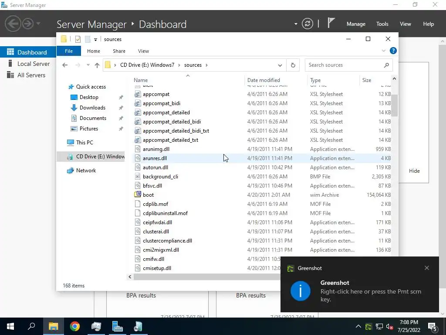Viewport: 446px width, 335px height.
Task: Click Greenshot tray icon
Action: [x=368, y=326]
